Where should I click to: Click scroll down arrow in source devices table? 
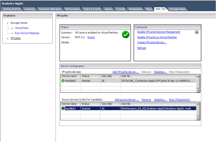(198, 118)
